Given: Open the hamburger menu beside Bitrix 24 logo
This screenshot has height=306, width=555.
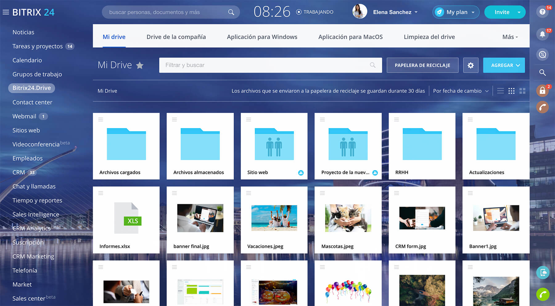Looking at the screenshot, I should click(x=6, y=12).
